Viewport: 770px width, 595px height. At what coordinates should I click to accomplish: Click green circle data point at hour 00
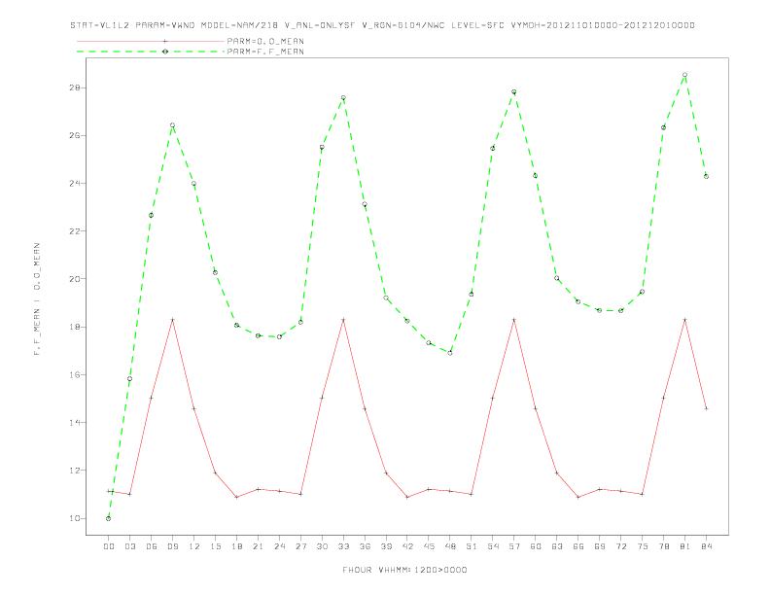(109, 518)
